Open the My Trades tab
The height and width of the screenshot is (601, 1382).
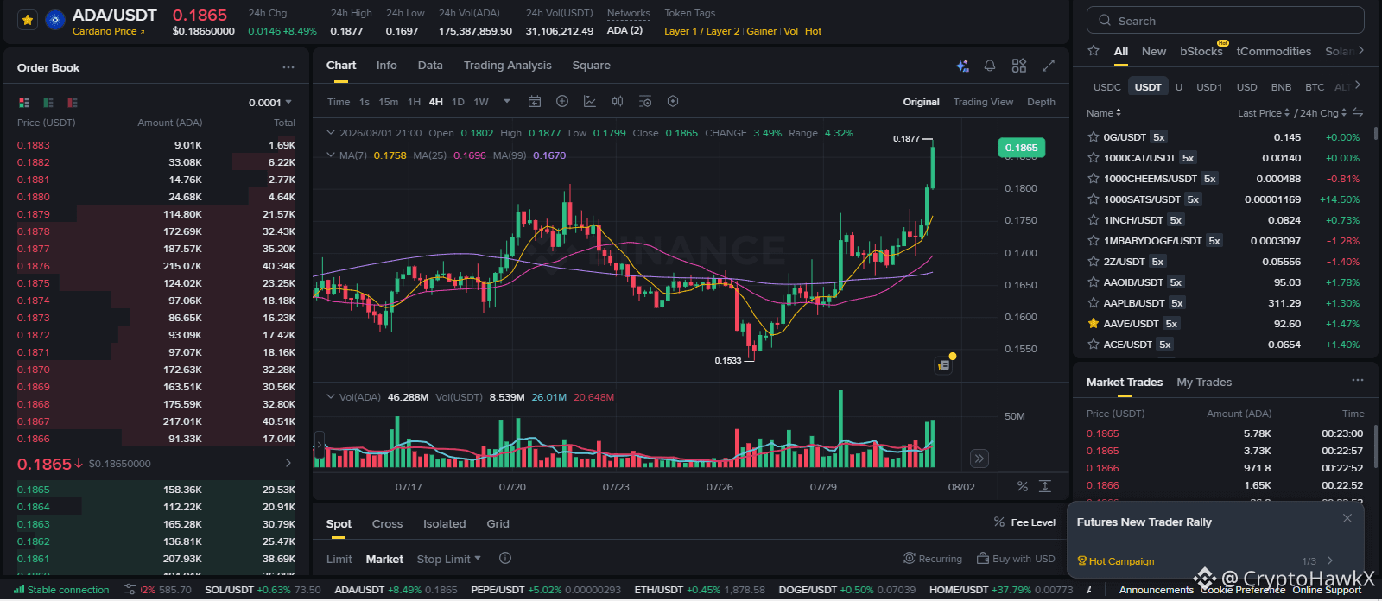pyautogui.click(x=1204, y=382)
